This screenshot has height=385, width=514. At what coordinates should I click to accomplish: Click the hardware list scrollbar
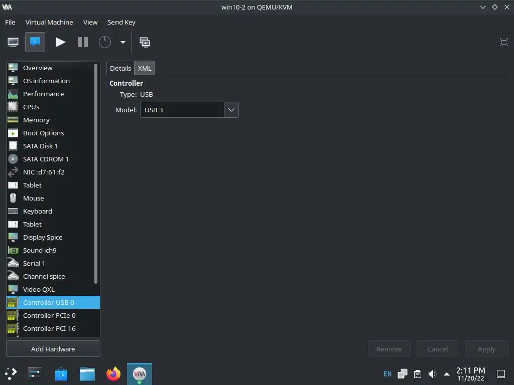pos(96,173)
